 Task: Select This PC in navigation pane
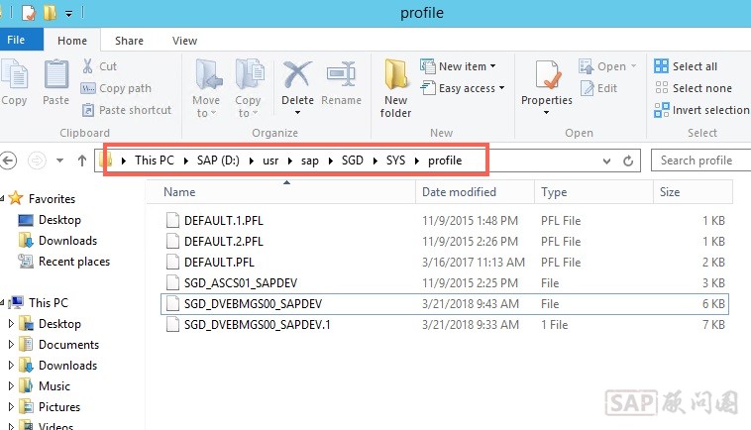(48, 302)
